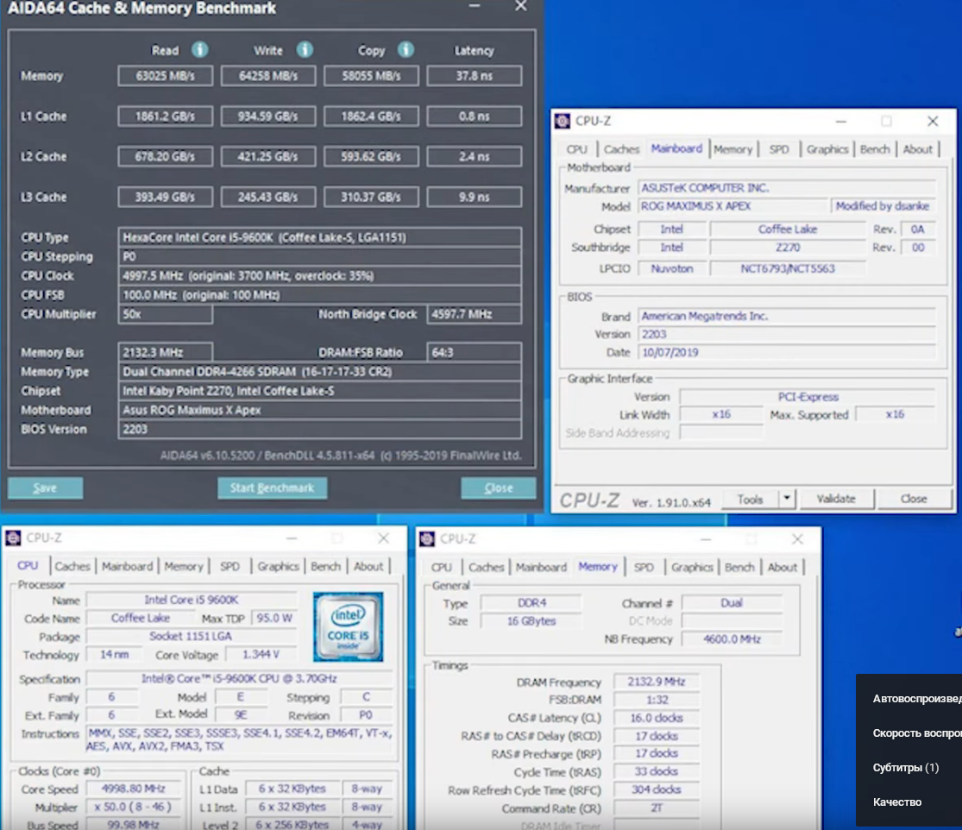Viewport: 962px width, 830px height.
Task: Open Graphics tab in CPU-Z CPU window
Action: click(278, 566)
